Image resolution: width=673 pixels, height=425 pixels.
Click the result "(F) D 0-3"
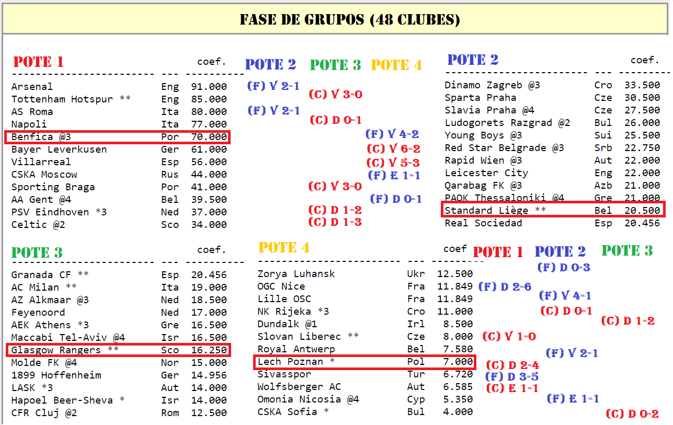coord(564,267)
